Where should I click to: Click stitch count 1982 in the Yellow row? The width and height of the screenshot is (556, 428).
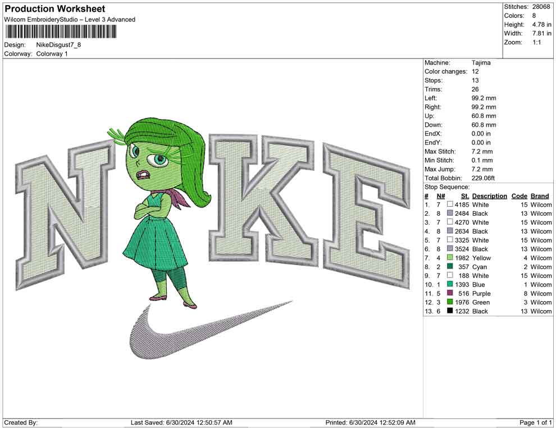[x=462, y=258]
